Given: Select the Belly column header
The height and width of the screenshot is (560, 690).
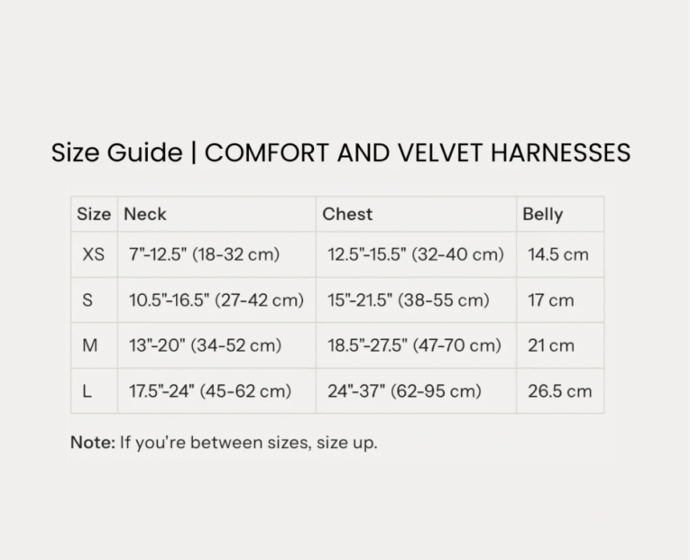Looking at the screenshot, I should 542,215.
